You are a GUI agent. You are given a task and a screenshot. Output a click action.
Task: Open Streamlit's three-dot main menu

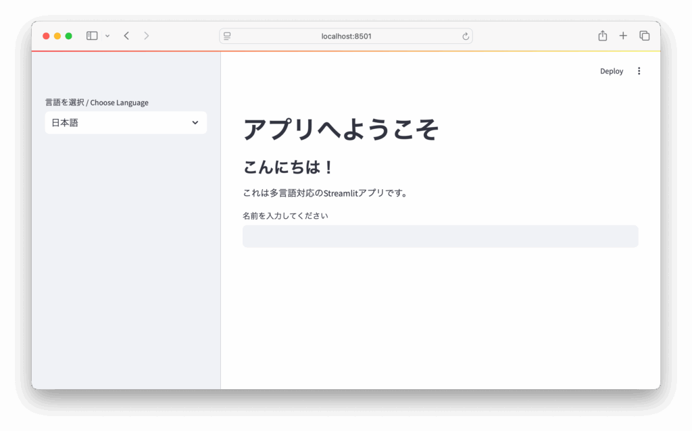click(639, 71)
